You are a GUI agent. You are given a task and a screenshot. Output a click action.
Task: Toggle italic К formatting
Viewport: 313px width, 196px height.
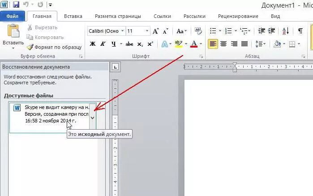(103, 44)
